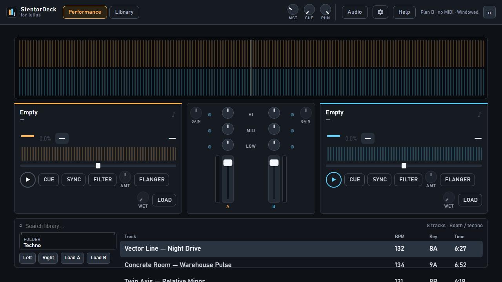Select track Vector Line — Night Drive
The height and width of the screenshot is (282, 502).
point(301,249)
